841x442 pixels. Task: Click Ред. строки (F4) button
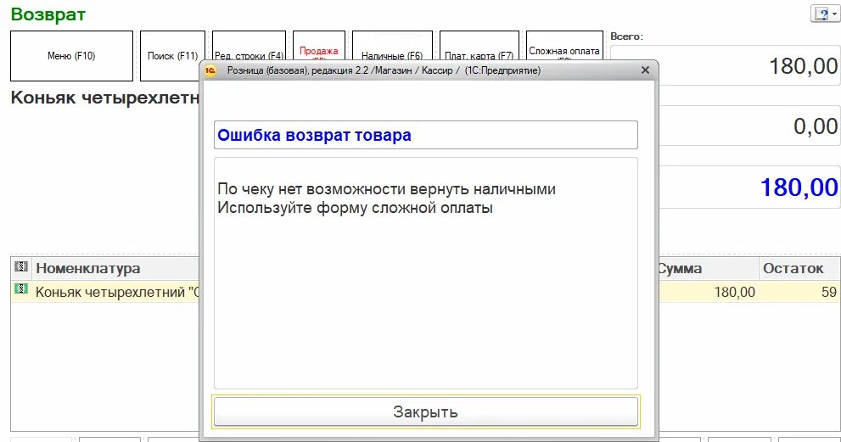(249, 46)
